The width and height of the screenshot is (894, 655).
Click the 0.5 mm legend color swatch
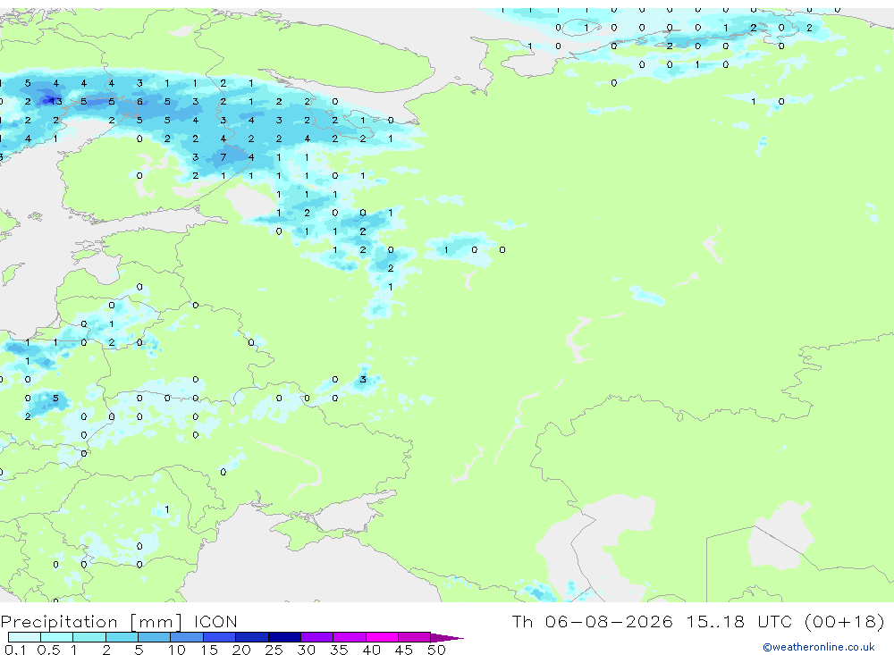(x=56, y=637)
